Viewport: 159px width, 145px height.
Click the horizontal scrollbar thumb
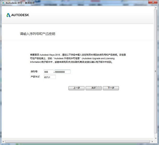(x=77, y=142)
